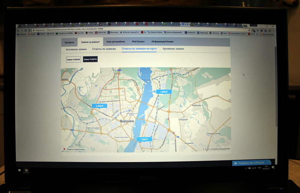Click the 1 500 ₽ map price marker

pos(144,139)
